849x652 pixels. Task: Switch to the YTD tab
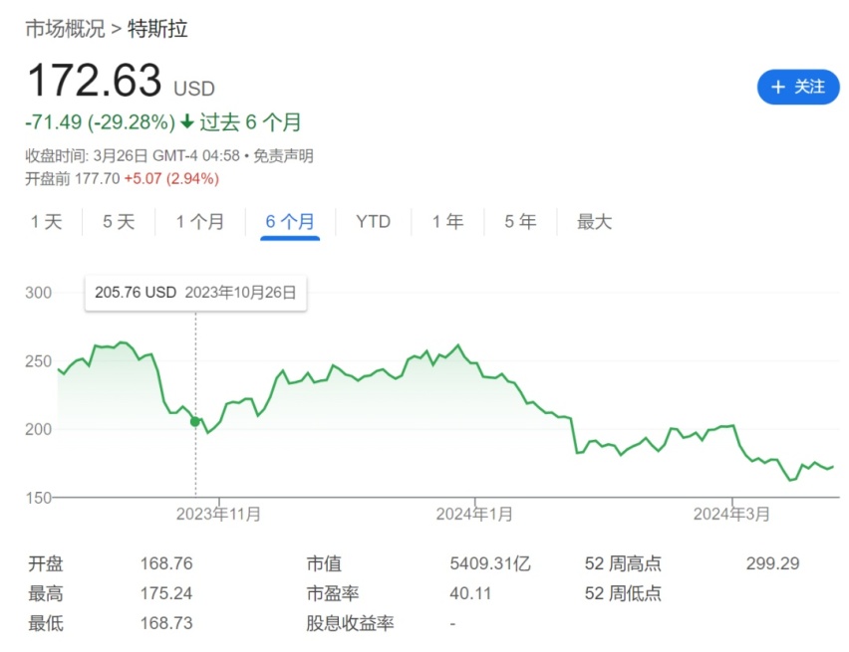point(373,221)
